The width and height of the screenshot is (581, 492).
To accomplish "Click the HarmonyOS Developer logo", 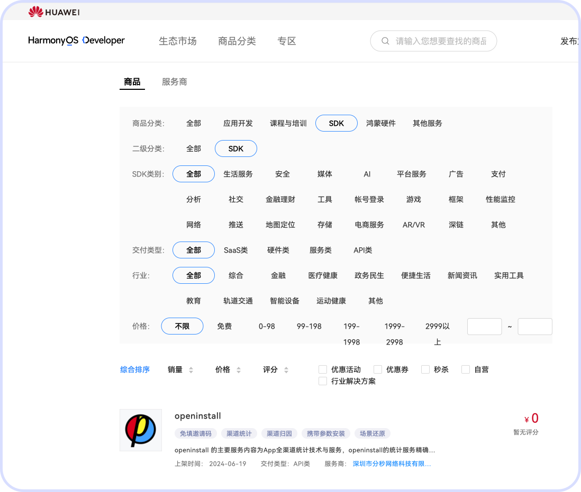I will click(76, 40).
